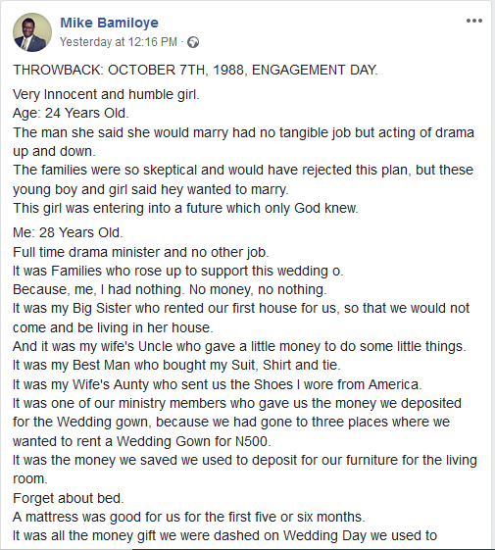Screen dimensions: 495x550
Task: Click the line 'Very Innocent and humble girl.'
Action: (x=106, y=94)
